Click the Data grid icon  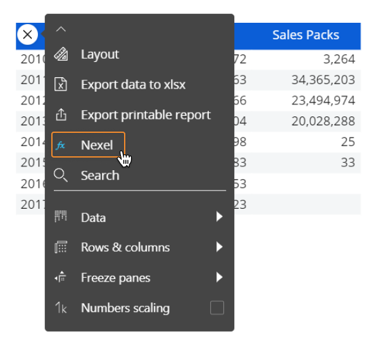61,216
